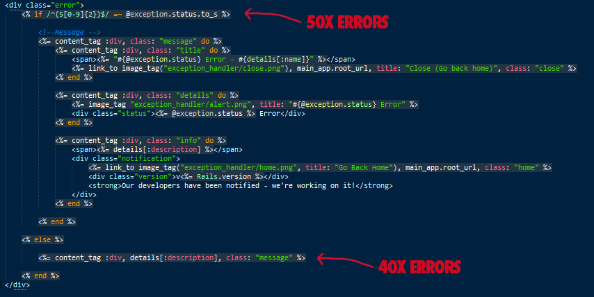Viewport: 594px width, 297px height.
Task: Click the home.png link_to line
Action: (320, 167)
